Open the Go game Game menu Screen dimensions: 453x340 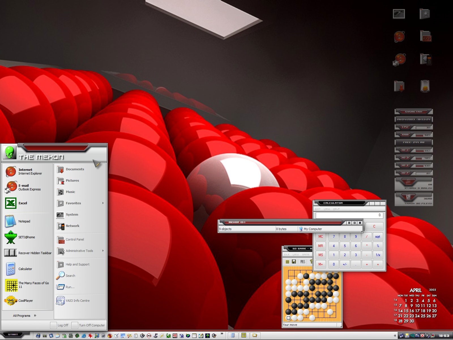pos(306,255)
